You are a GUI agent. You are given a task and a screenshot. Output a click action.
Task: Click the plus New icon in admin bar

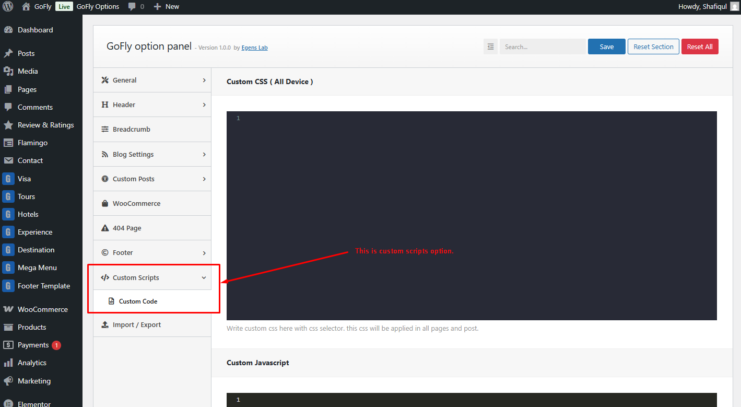coord(157,7)
